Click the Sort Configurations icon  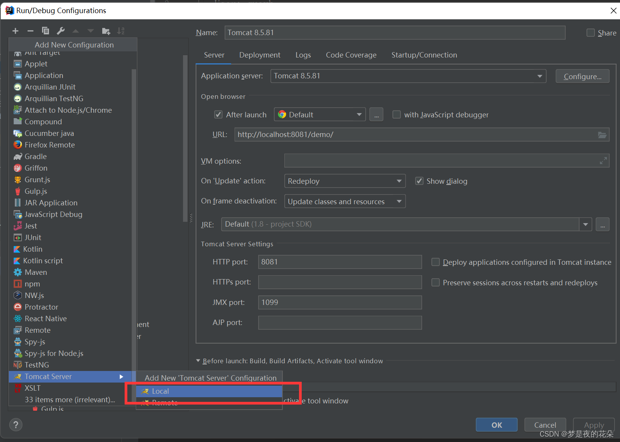click(121, 31)
